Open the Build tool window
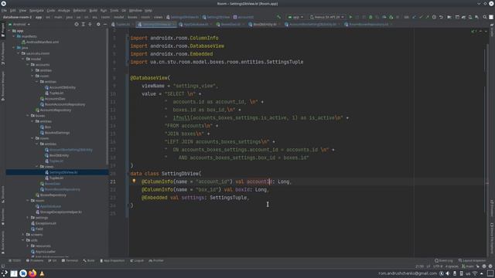This screenshot has width=495, height=278. [89, 261]
